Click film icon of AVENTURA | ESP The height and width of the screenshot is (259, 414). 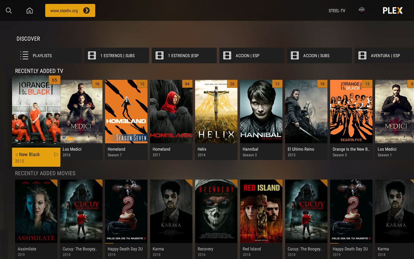point(362,55)
